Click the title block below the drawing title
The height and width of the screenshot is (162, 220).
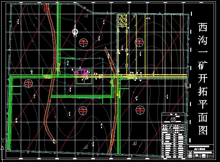coord(200,151)
